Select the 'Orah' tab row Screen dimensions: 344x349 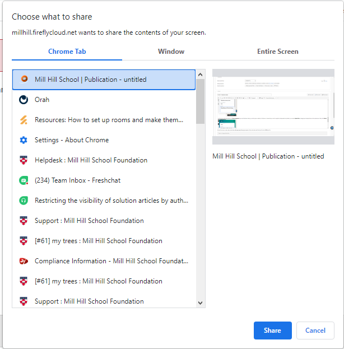click(x=104, y=100)
